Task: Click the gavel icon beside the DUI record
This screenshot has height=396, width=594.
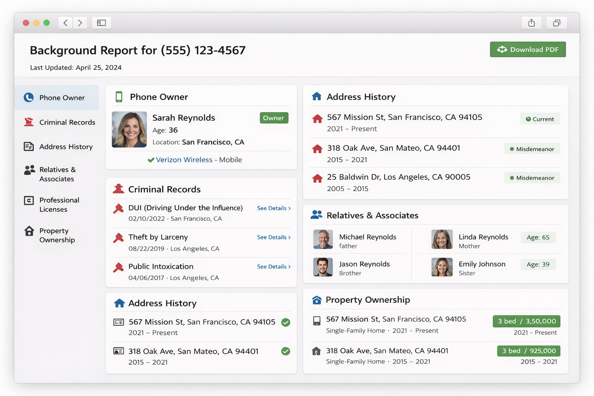Action: tap(118, 208)
